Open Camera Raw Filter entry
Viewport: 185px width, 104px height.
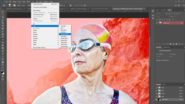[x=45, y=15]
